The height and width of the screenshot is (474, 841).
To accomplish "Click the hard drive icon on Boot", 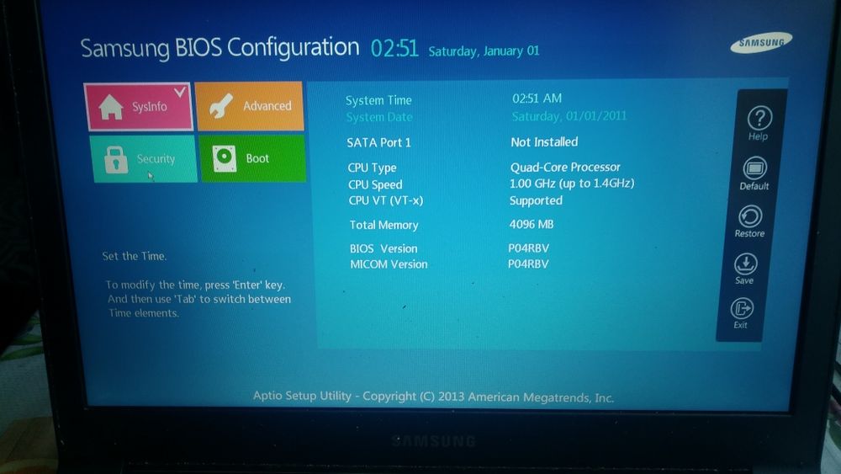I will (225, 158).
